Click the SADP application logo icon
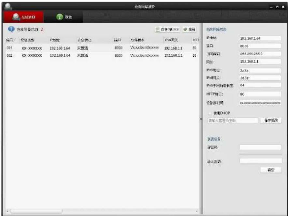 (8, 7)
